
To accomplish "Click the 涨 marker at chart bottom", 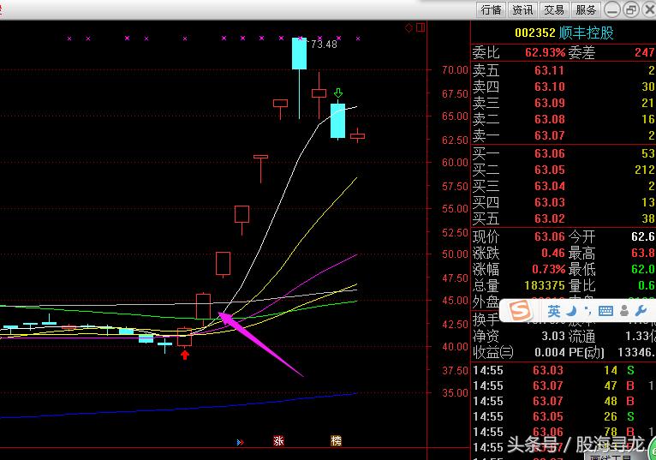I will (x=278, y=441).
